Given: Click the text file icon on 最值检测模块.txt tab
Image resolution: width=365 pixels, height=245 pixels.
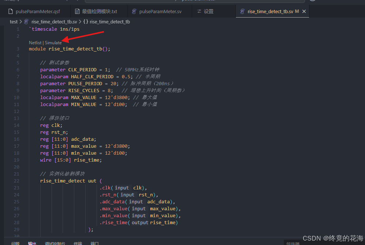Looking at the screenshot, I should tap(77, 11).
